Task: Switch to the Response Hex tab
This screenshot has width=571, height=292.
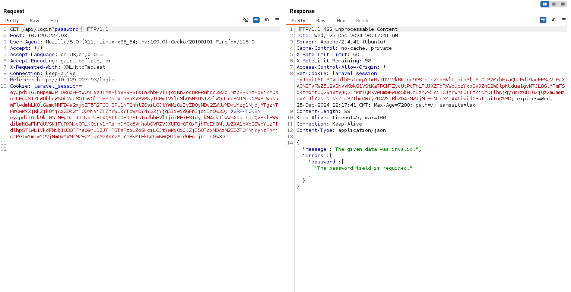Action: (341, 21)
